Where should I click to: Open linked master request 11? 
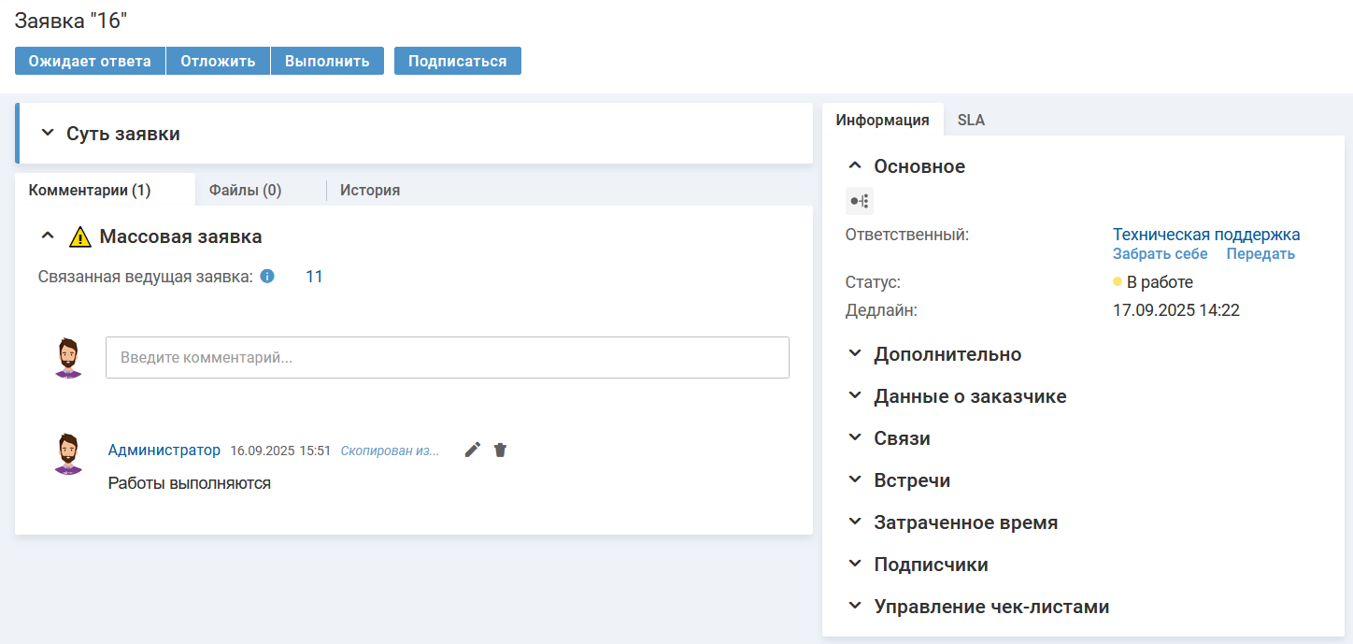click(x=314, y=277)
